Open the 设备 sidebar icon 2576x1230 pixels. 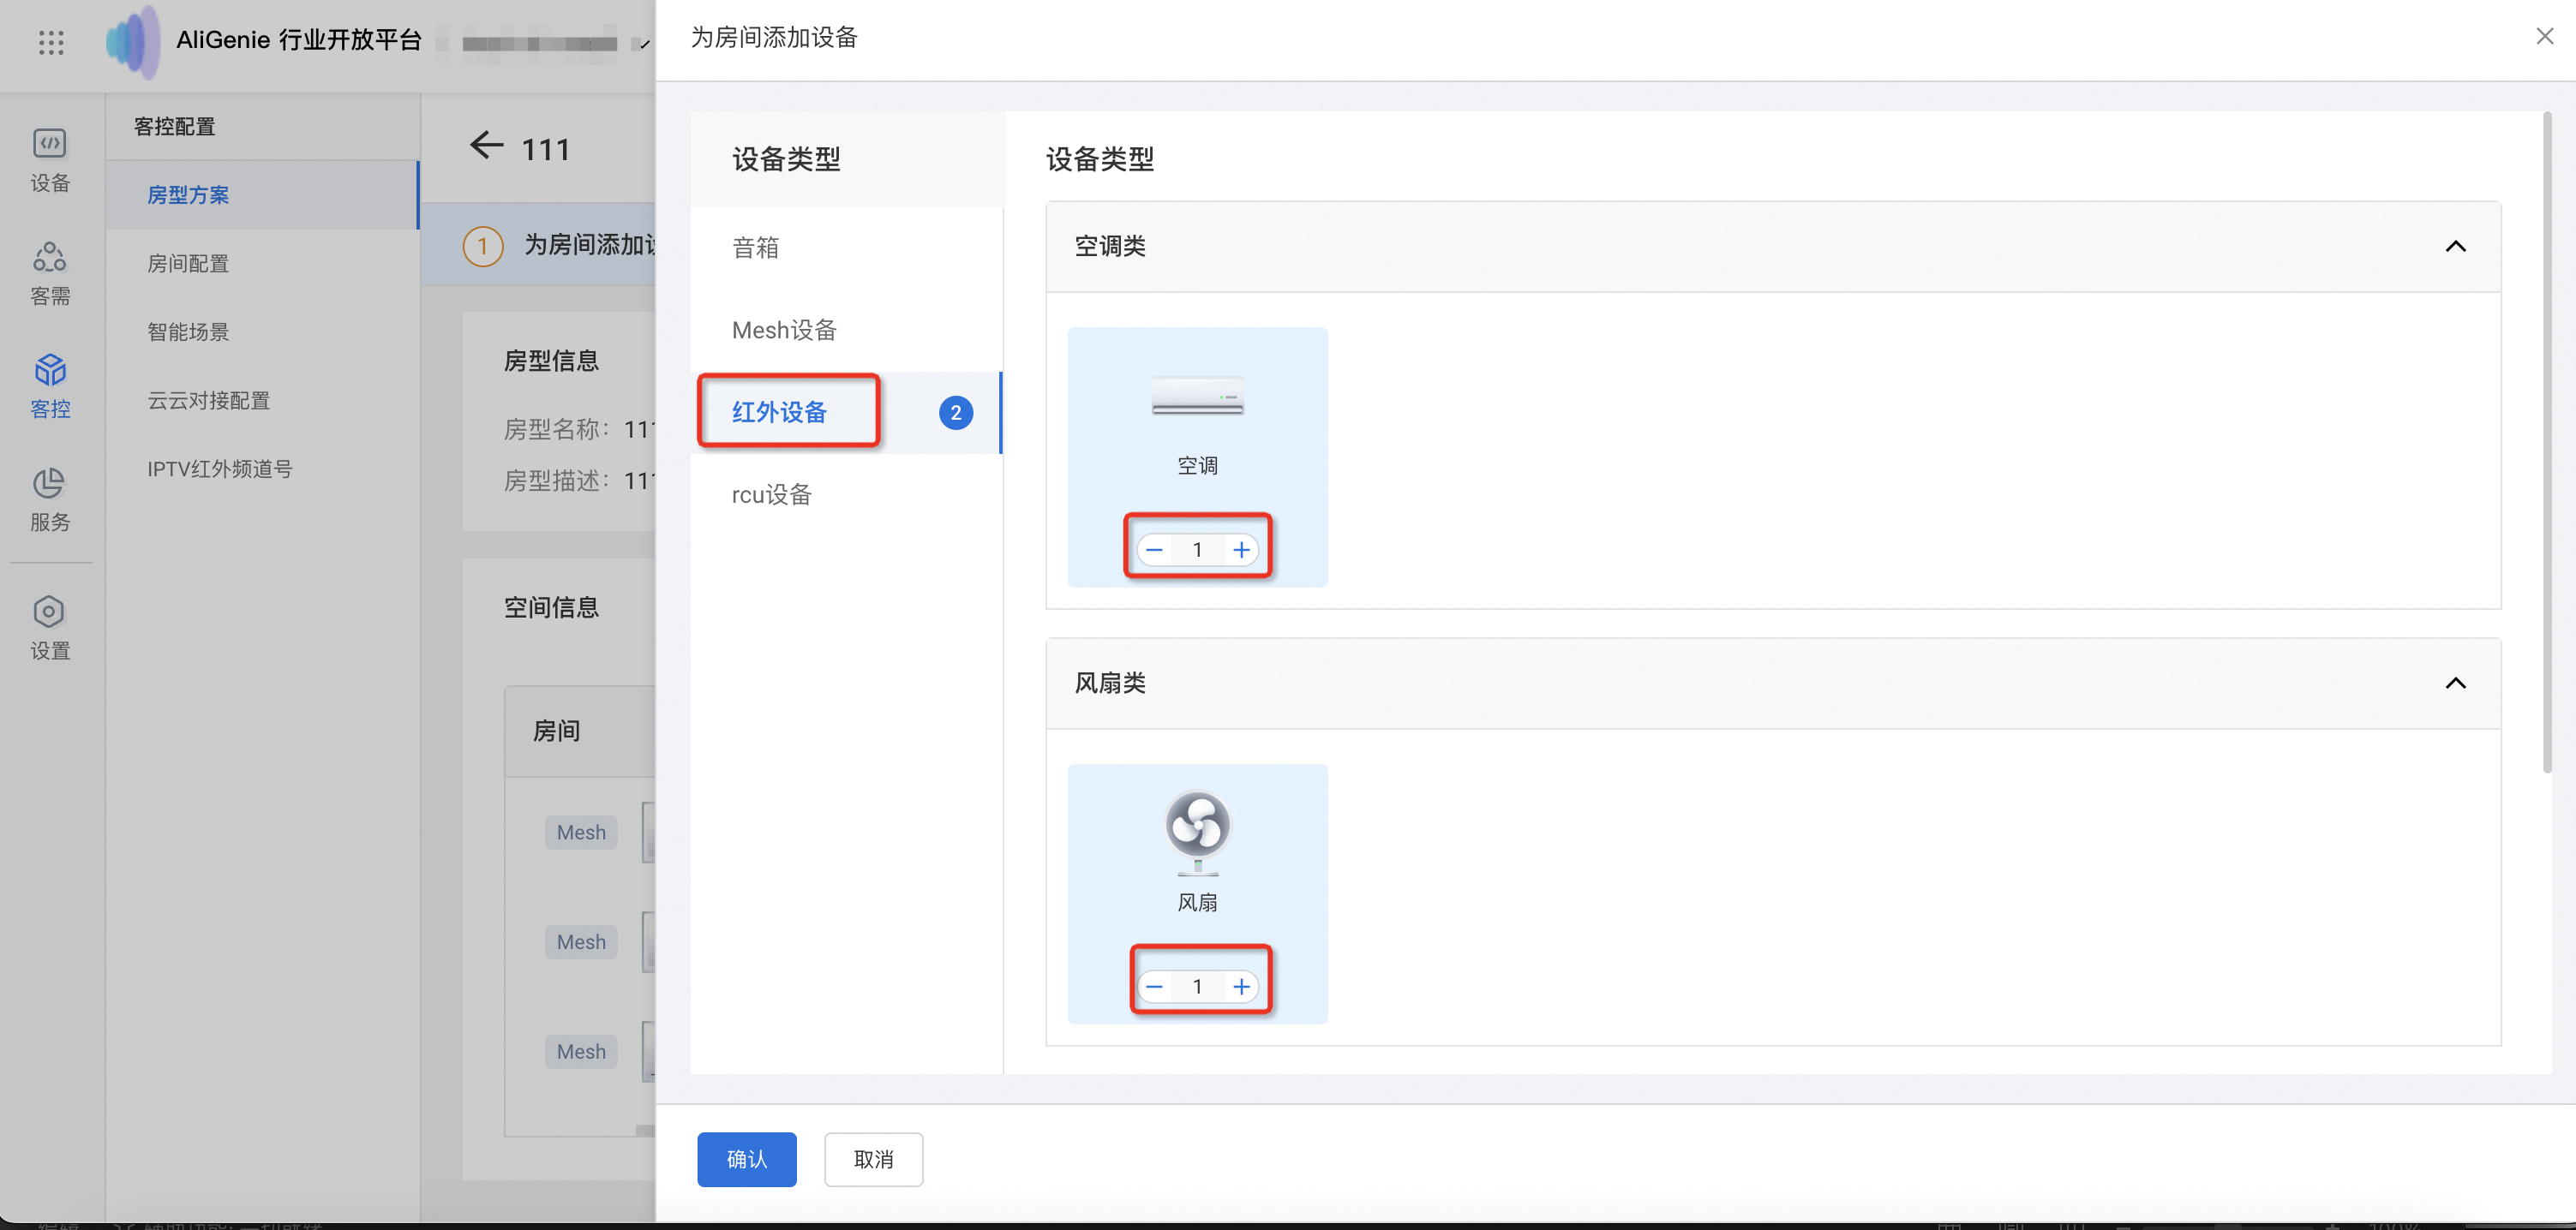coord(50,144)
